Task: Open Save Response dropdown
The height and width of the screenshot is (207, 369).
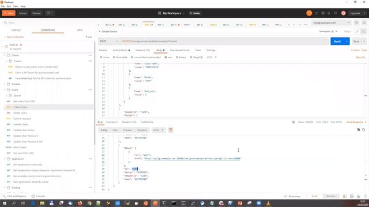Action: [356, 122]
